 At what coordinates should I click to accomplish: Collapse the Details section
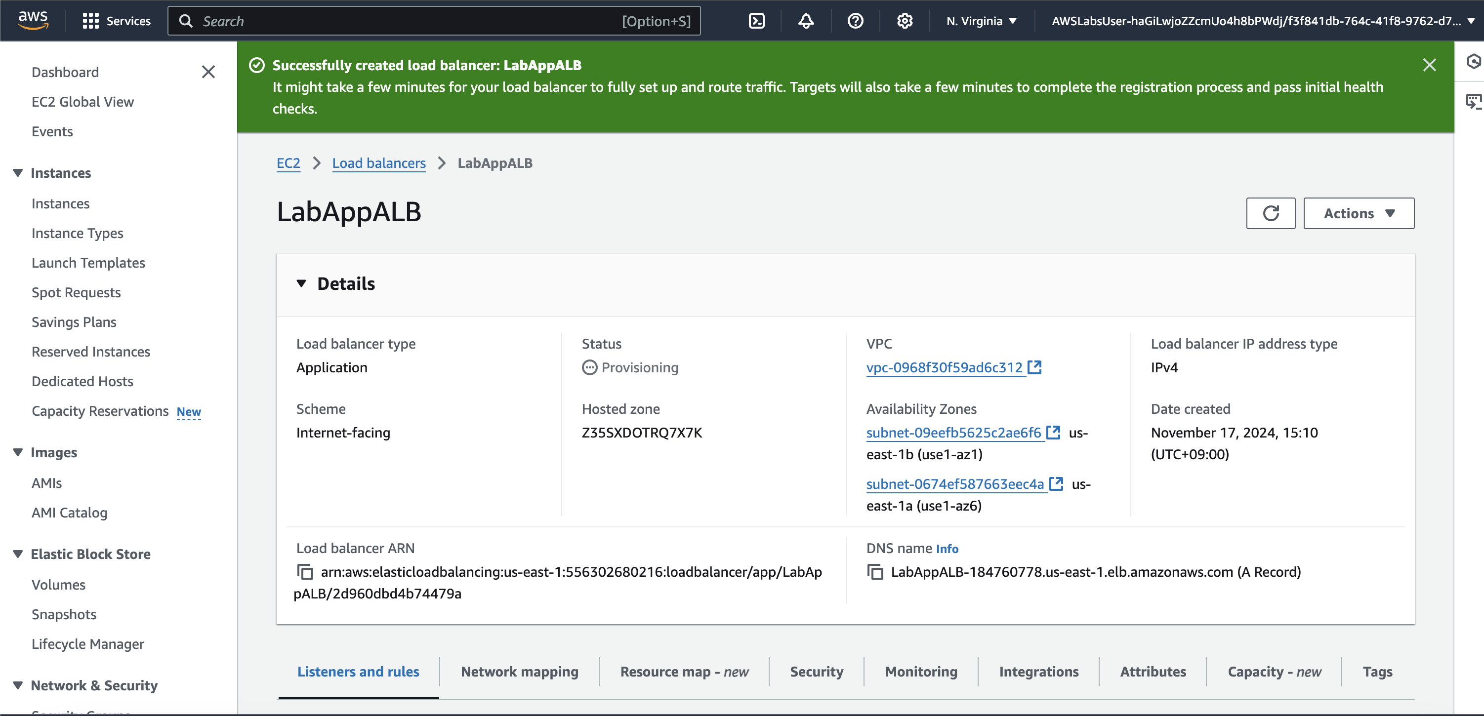click(301, 283)
